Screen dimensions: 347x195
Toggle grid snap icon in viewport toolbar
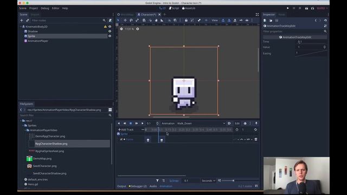pyautogui.click(x=229, y=21)
